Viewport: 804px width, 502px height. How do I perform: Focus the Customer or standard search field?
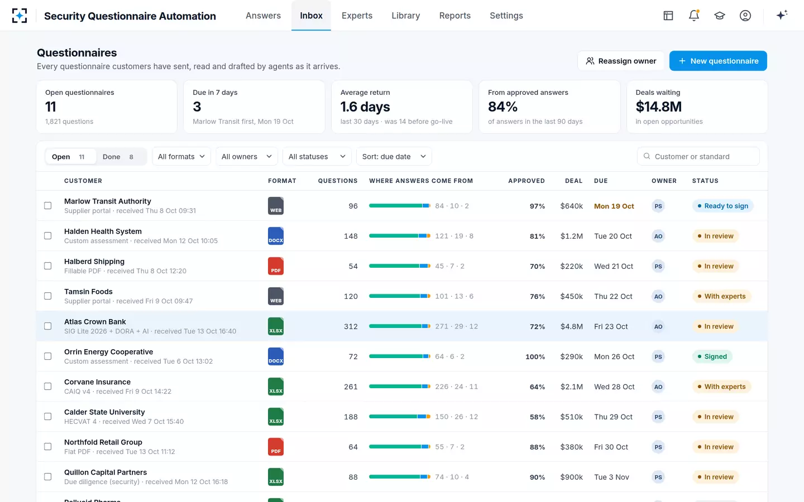click(x=698, y=157)
